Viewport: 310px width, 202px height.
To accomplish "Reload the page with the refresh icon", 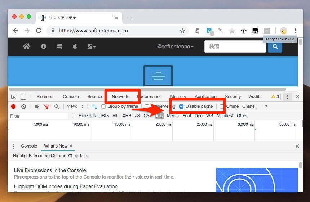I will (x=39, y=31).
